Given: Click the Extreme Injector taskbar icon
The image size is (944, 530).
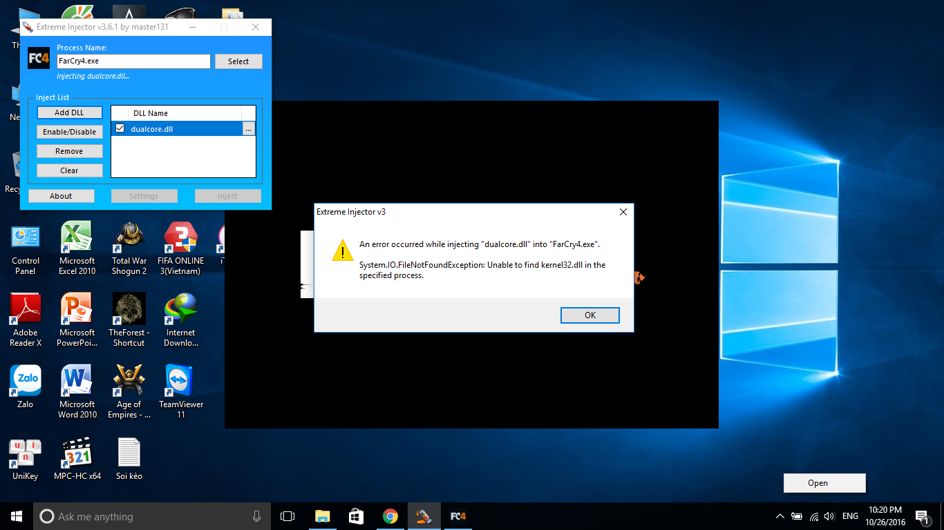Looking at the screenshot, I should 424,516.
